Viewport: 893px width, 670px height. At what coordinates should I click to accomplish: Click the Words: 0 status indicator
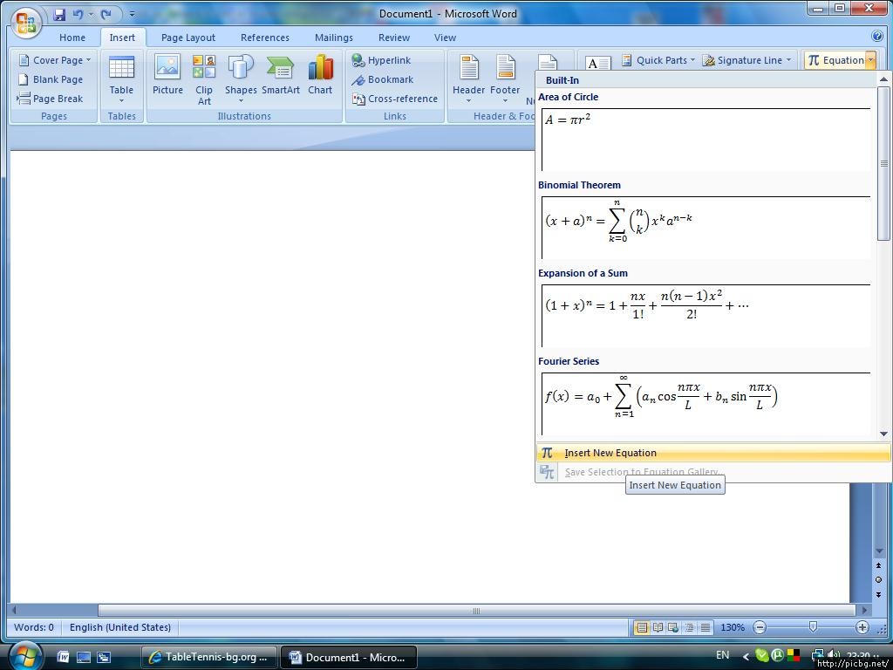tap(34, 627)
